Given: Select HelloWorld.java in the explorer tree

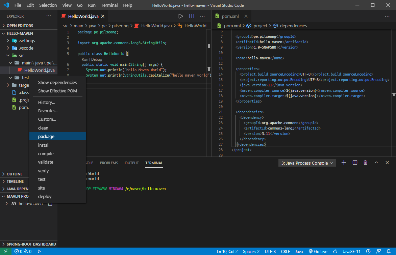Looking at the screenshot, I should (x=28, y=70).
